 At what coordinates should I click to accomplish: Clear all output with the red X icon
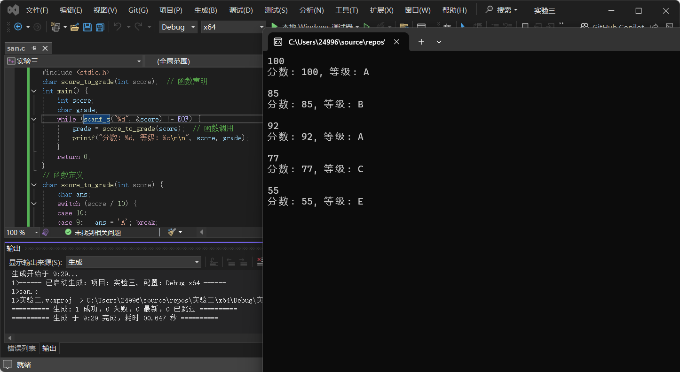pyautogui.click(x=259, y=262)
